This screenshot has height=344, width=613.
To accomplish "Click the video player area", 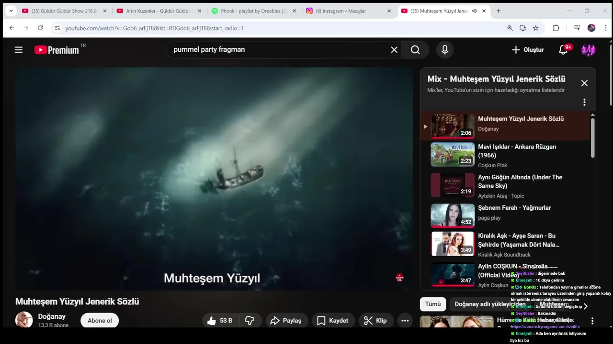I will [x=214, y=179].
